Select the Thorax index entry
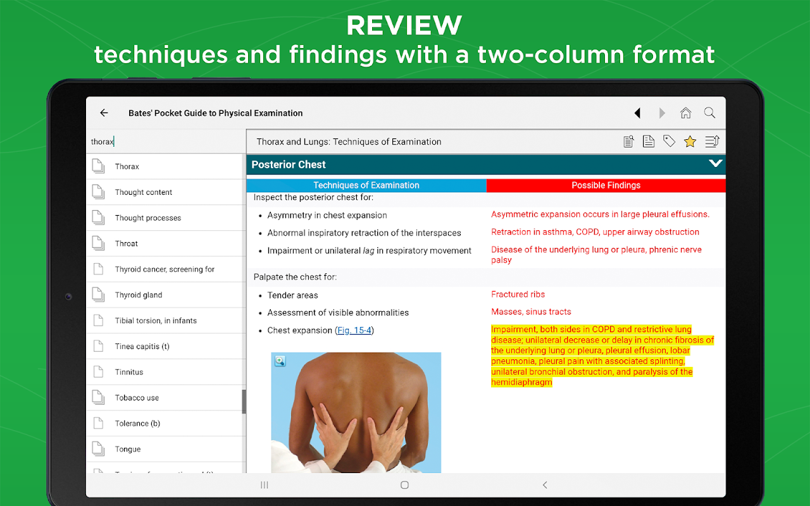 [166, 166]
